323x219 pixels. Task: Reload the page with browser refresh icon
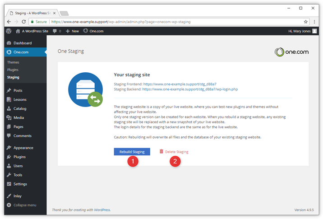(24, 22)
